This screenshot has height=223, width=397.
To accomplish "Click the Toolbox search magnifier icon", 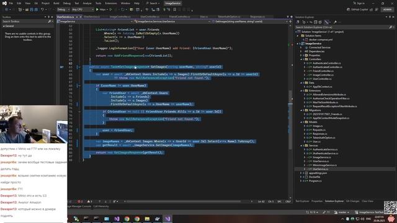I will [x=50, y=22].
